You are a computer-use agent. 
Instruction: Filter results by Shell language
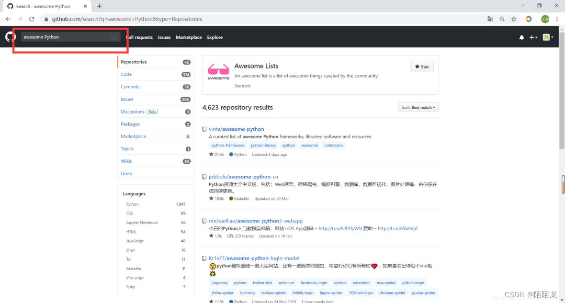[x=156, y=250]
